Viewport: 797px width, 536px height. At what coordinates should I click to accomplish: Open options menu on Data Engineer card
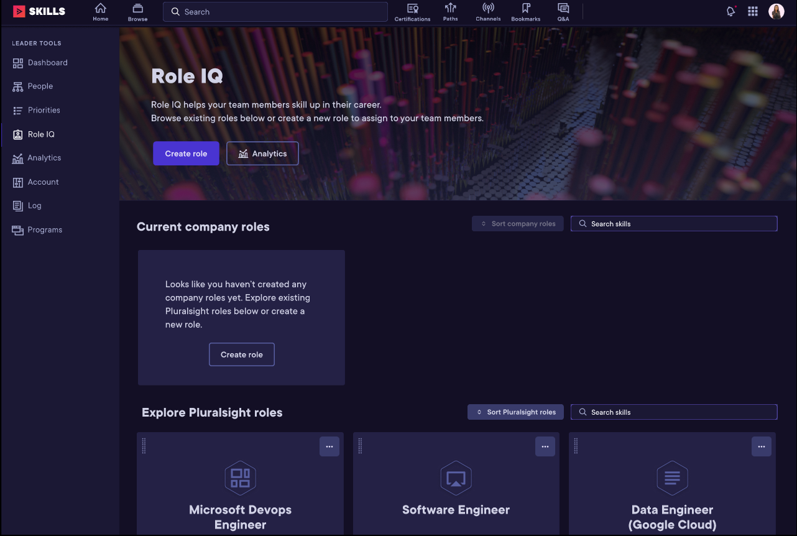[x=762, y=446]
